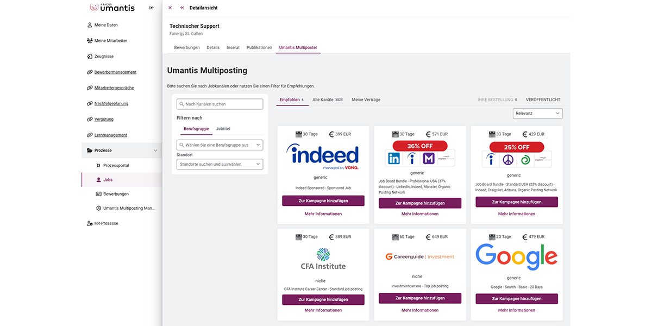Open the Berufsgruppe selection dropdown
Screen dimensions: 652x326
[220, 145]
